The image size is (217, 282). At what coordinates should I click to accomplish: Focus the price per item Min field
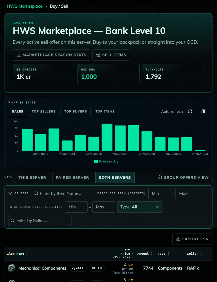tap(160, 193)
